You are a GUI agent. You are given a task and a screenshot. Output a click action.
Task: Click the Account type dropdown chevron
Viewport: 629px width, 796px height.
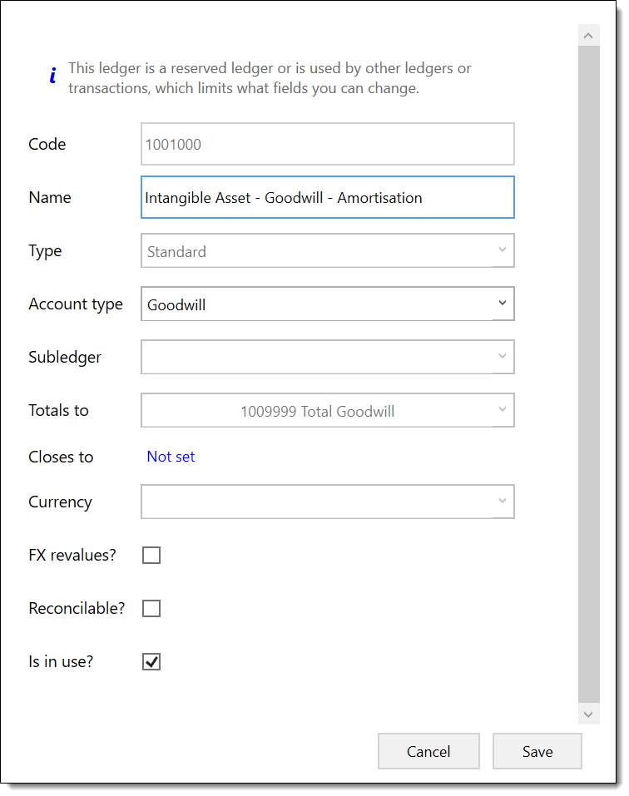[x=503, y=304]
